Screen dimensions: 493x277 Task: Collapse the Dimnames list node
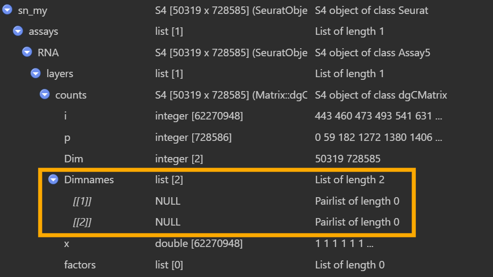pos(53,179)
